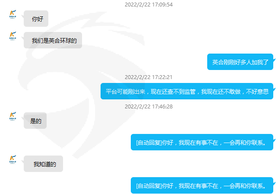Click the avatar beside the "是的" message
The height and width of the screenshot is (194, 278).
pyautogui.click(x=13, y=116)
